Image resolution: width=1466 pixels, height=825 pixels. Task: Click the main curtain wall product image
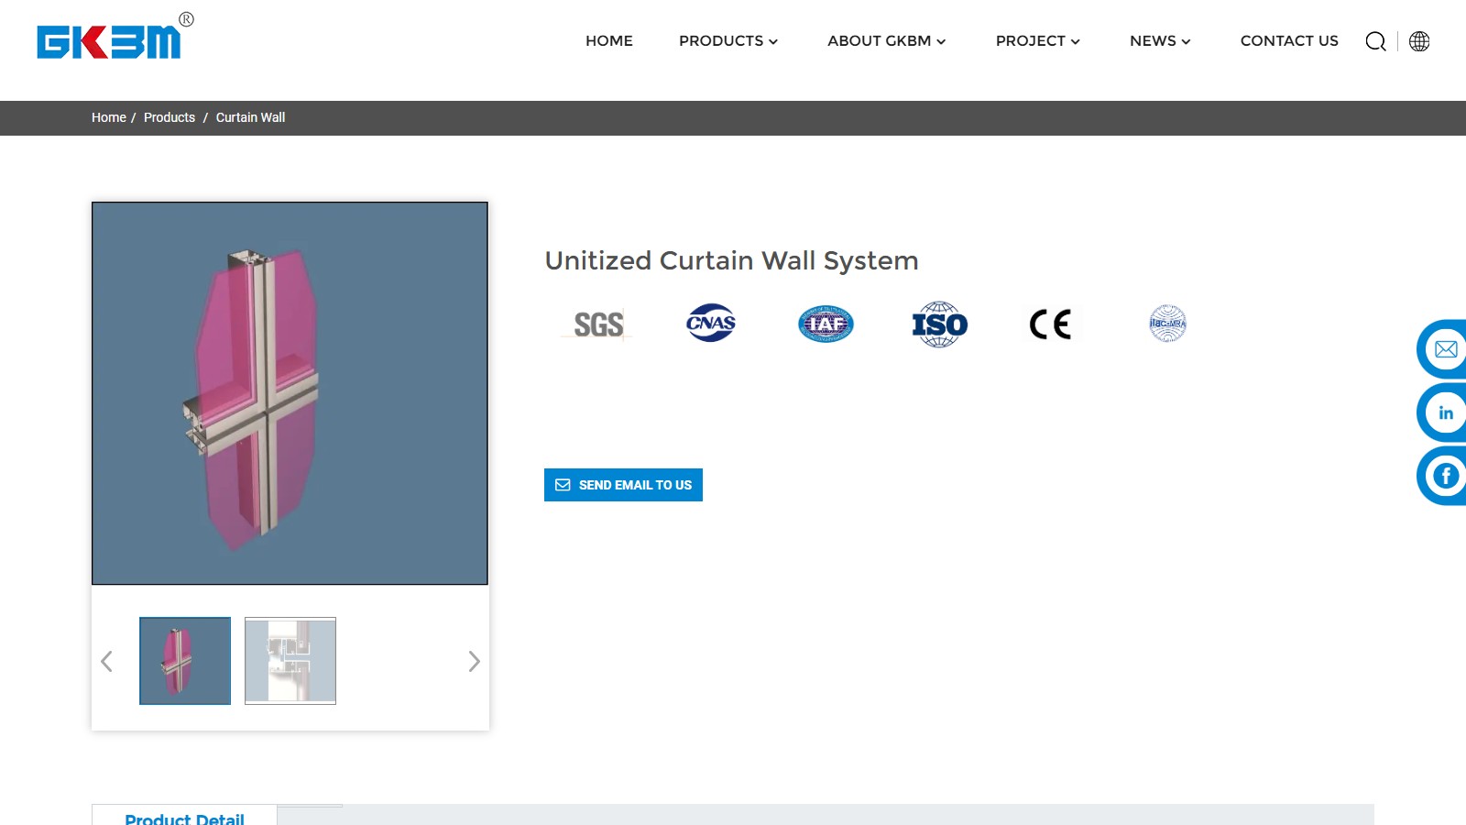290,393
